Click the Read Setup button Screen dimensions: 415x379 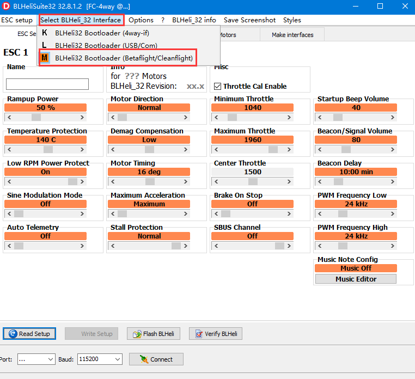pos(29,334)
